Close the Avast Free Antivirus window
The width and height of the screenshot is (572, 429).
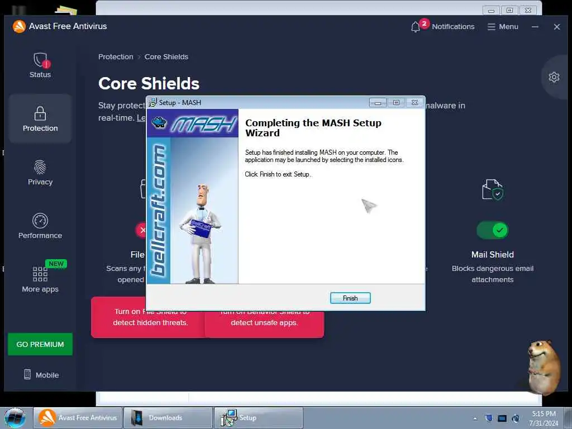pos(557,27)
